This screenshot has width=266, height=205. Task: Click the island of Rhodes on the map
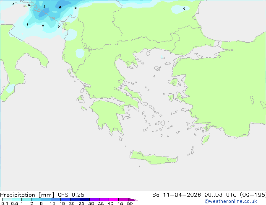[206, 139]
